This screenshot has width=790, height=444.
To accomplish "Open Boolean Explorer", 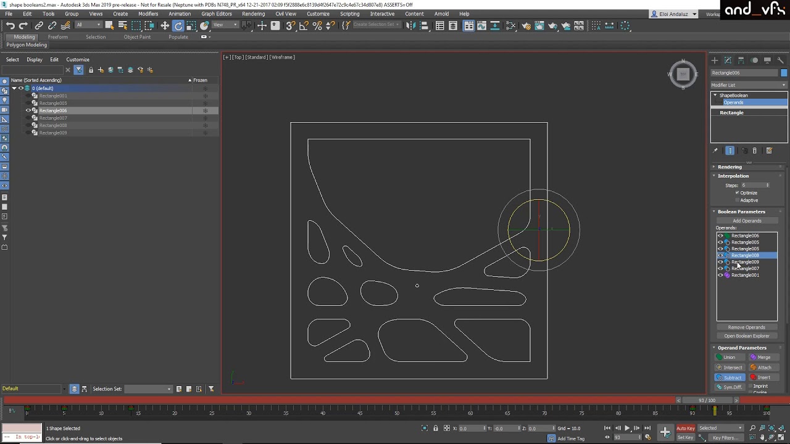I will click(x=747, y=335).
